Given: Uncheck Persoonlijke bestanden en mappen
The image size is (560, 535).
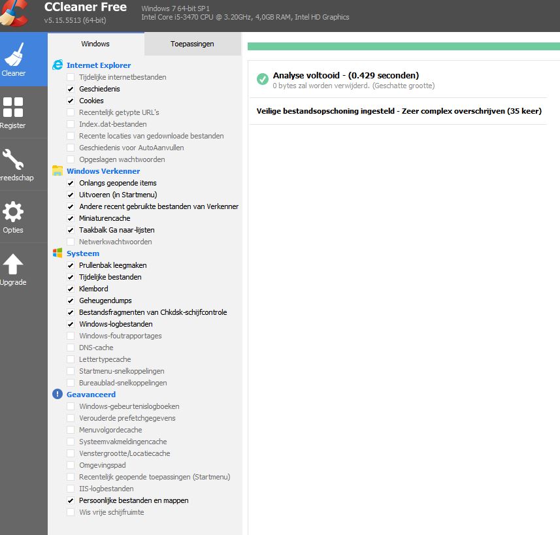Looking at the screenshot, I should click(71, 500).
